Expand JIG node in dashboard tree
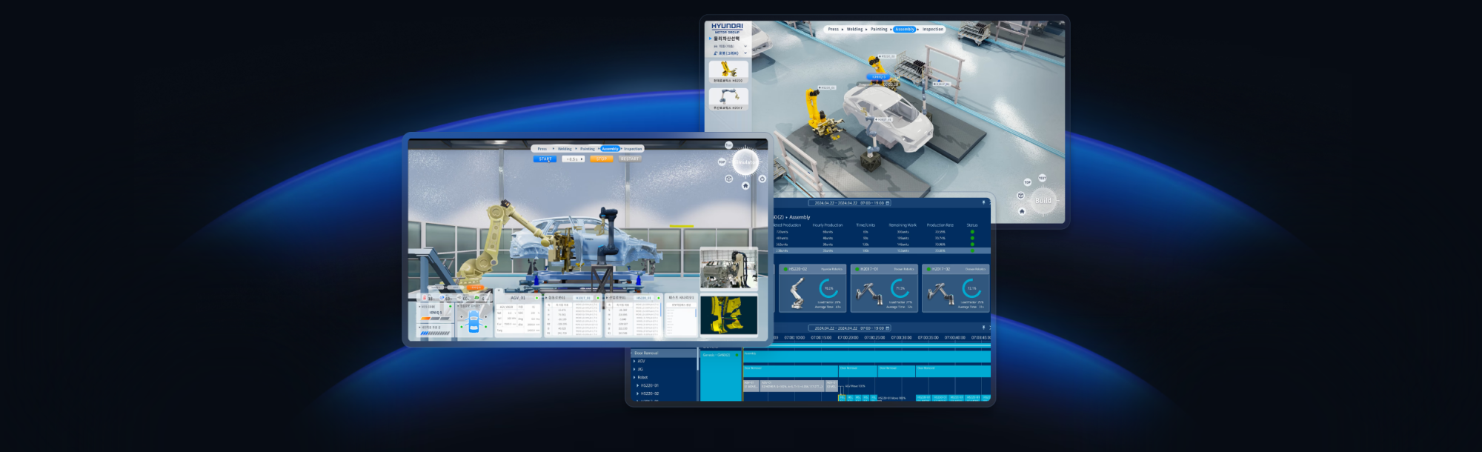 click(x=634, y=369)
